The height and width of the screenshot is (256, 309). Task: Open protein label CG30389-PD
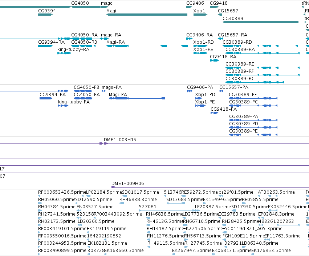coord(244,124)
